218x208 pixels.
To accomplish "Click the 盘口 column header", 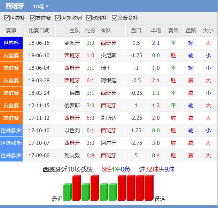I will click(136, 31).
